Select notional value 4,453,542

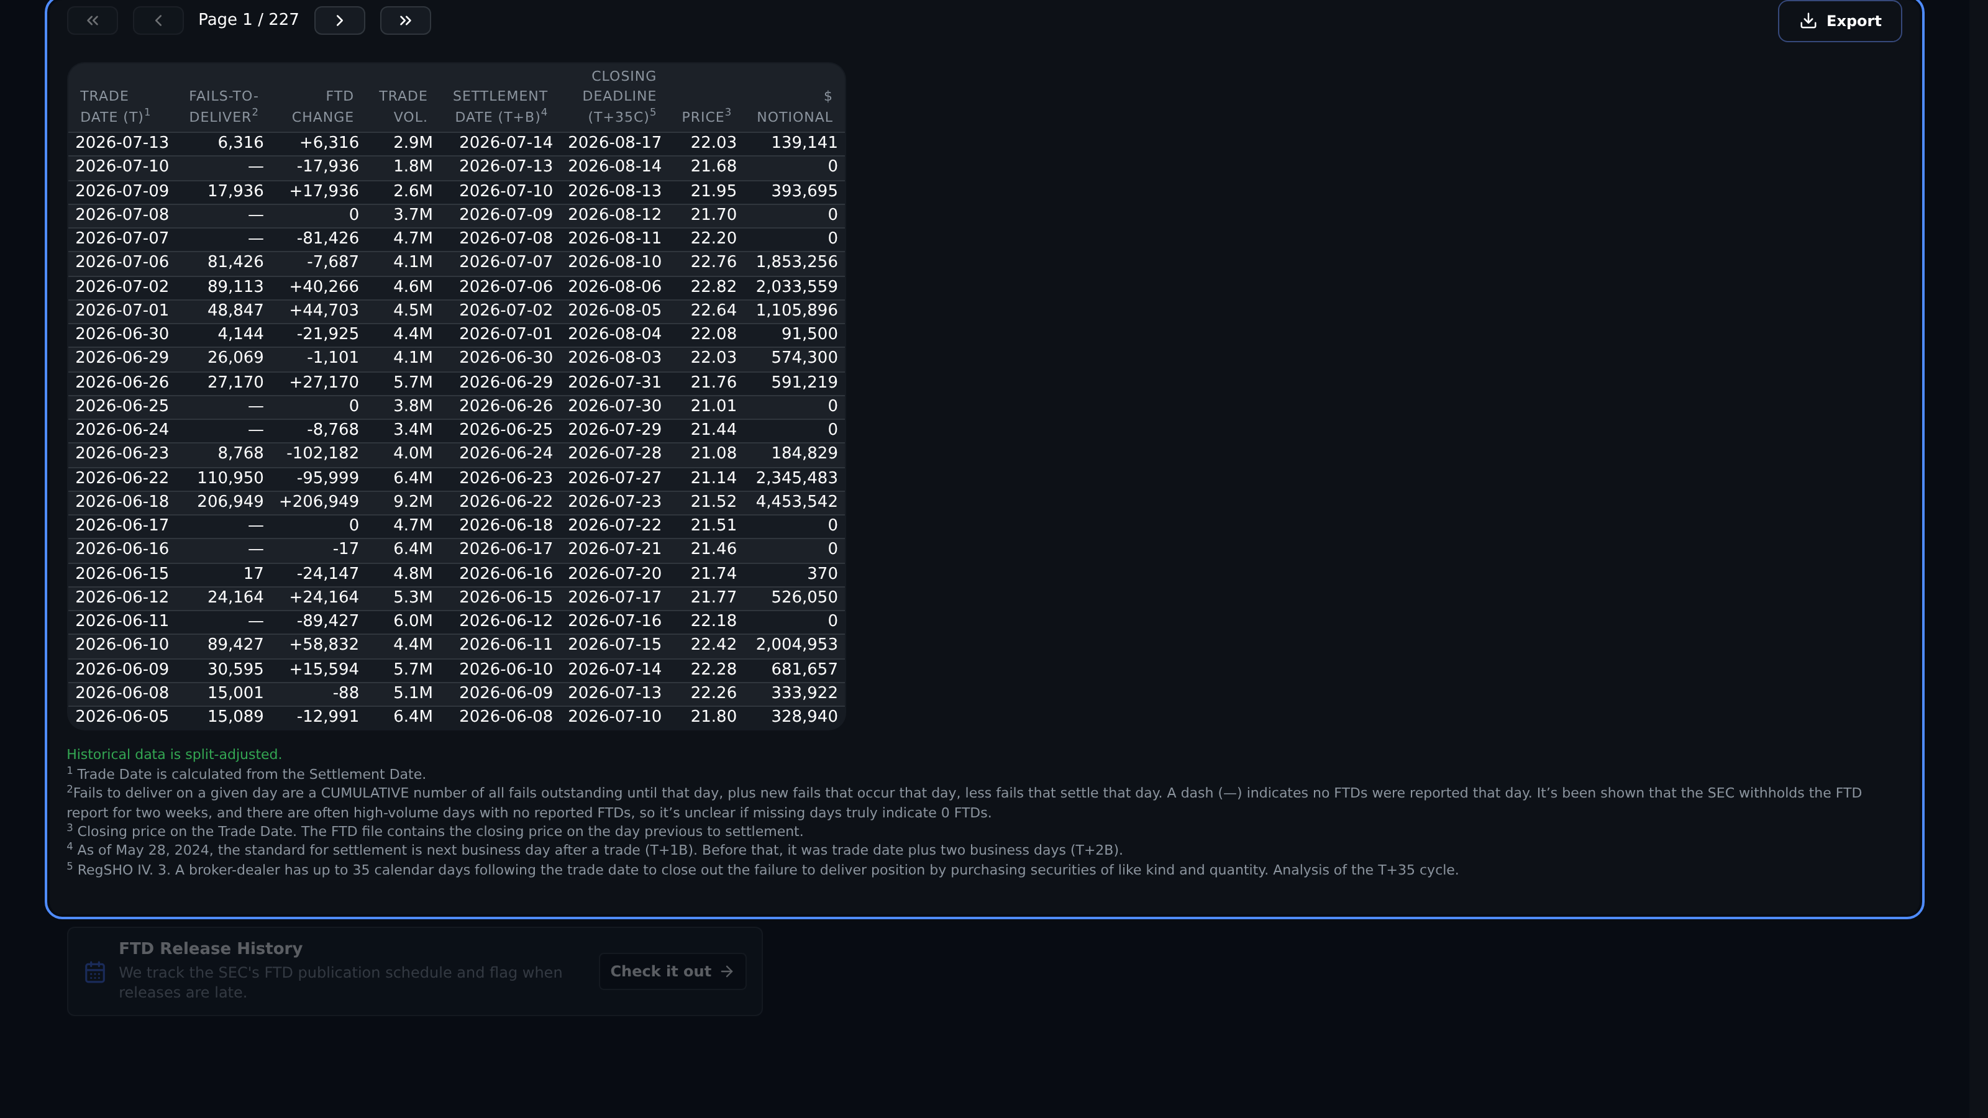point(796,501)
